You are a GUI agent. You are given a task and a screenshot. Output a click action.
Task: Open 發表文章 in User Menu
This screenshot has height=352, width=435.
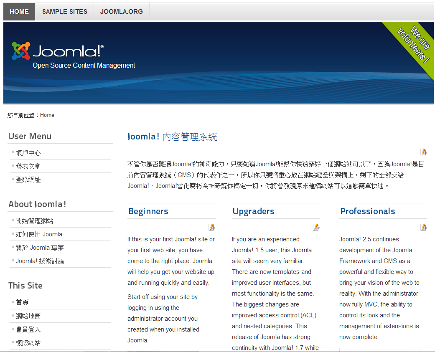click(x=28, y=166)
